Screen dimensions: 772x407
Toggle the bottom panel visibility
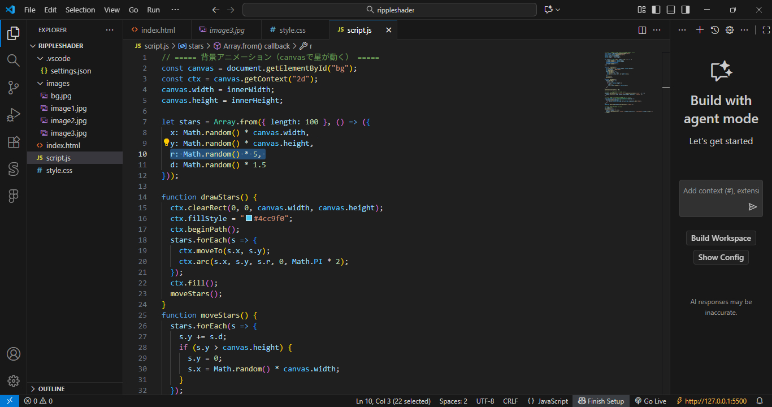(670, 9)
